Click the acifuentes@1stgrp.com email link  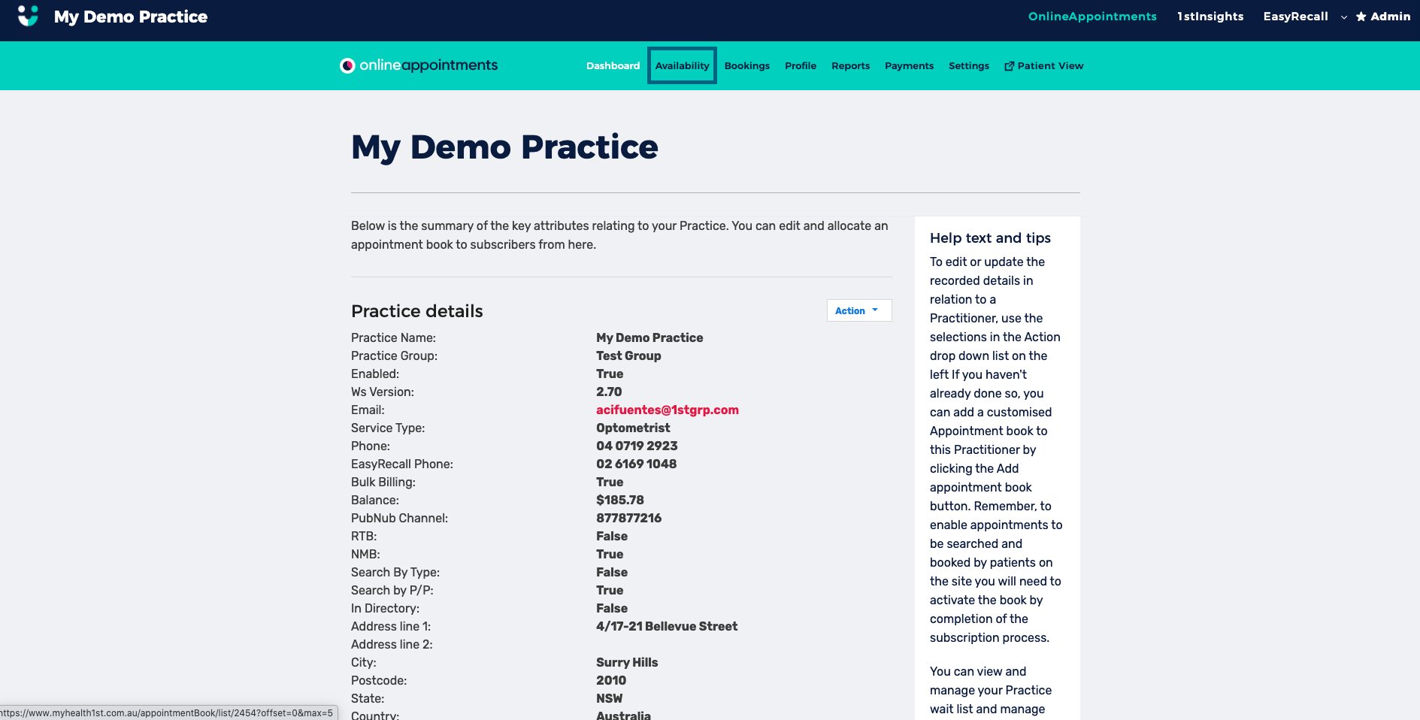point(667,410)
